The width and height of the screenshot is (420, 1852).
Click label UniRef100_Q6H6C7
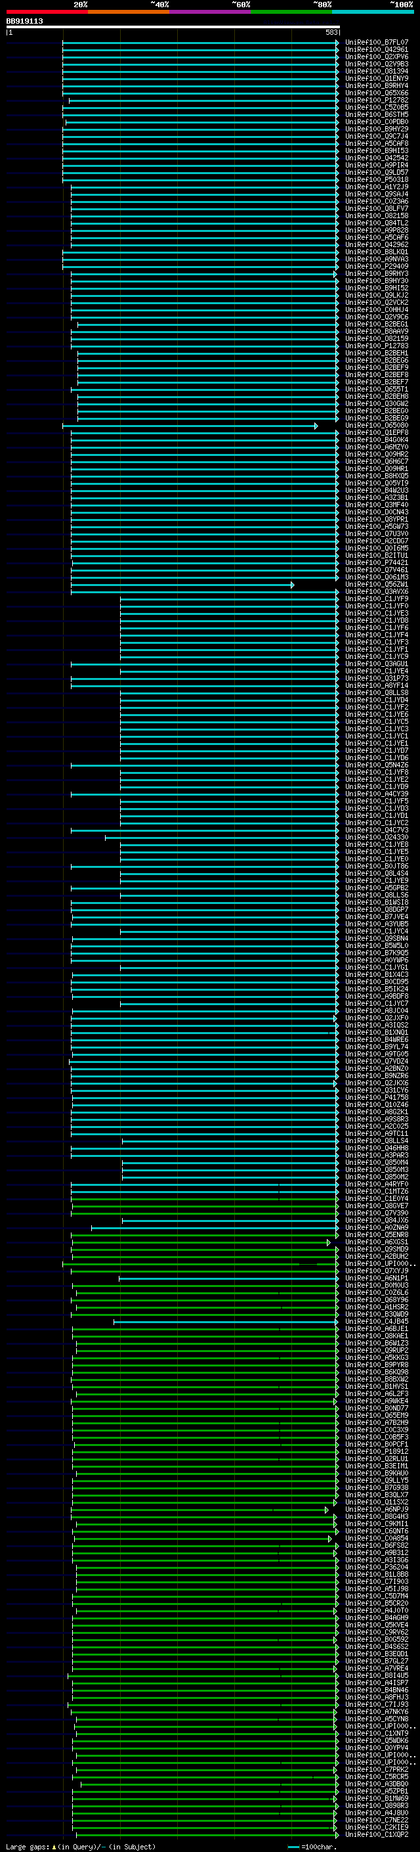click(x=377, y=462)
